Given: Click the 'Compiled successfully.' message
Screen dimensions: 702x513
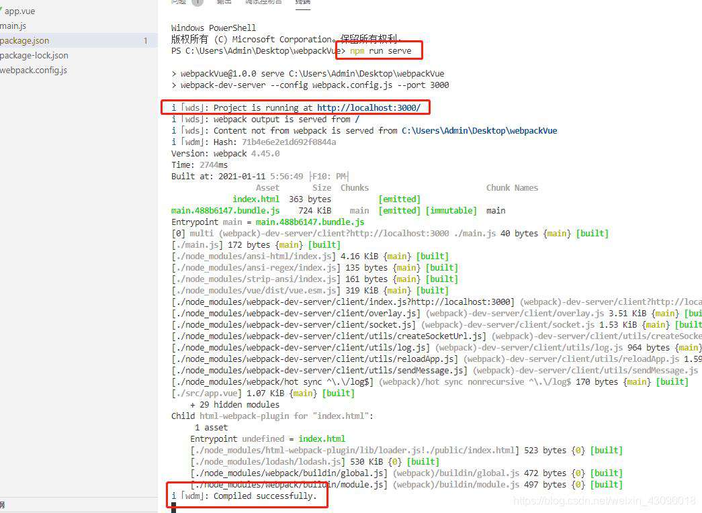Looking at the screenshot, I should coord(265,496).
